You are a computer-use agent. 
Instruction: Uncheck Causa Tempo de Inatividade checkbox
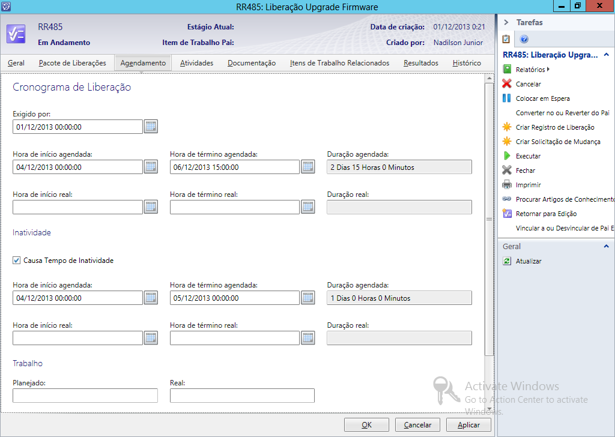(x=16, y=261)
